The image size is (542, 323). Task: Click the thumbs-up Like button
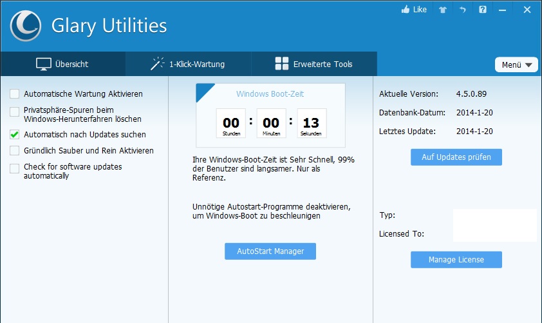[414, 9]
